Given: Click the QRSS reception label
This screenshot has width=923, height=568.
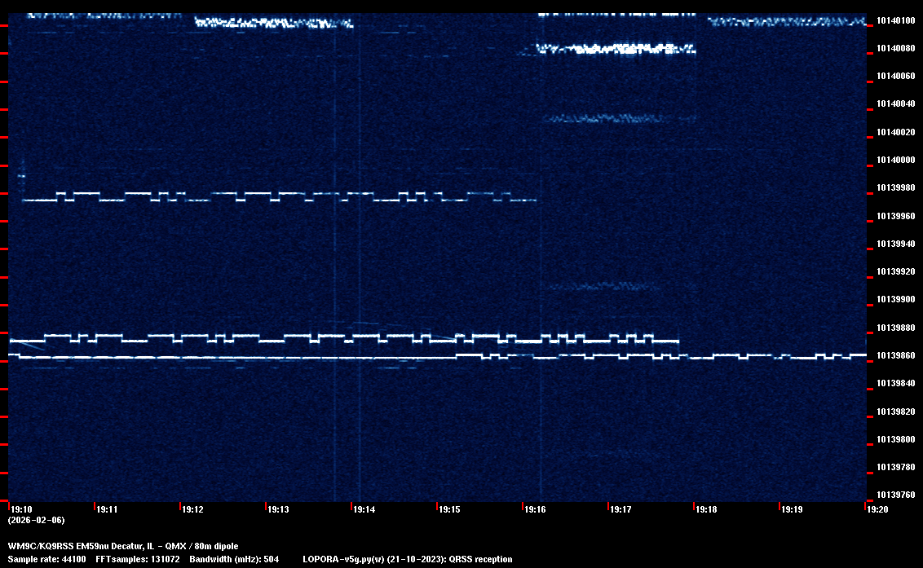Looking at the screenshot, I should (x=480, y=559).
